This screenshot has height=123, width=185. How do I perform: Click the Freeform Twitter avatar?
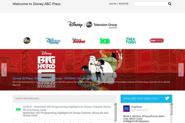click(126, 109)
